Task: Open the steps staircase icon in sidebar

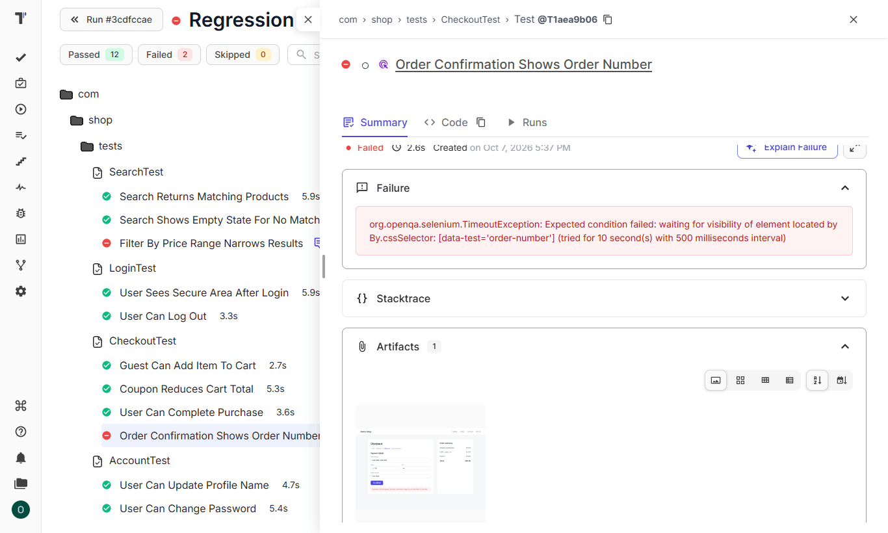Action: click(21, 161)
